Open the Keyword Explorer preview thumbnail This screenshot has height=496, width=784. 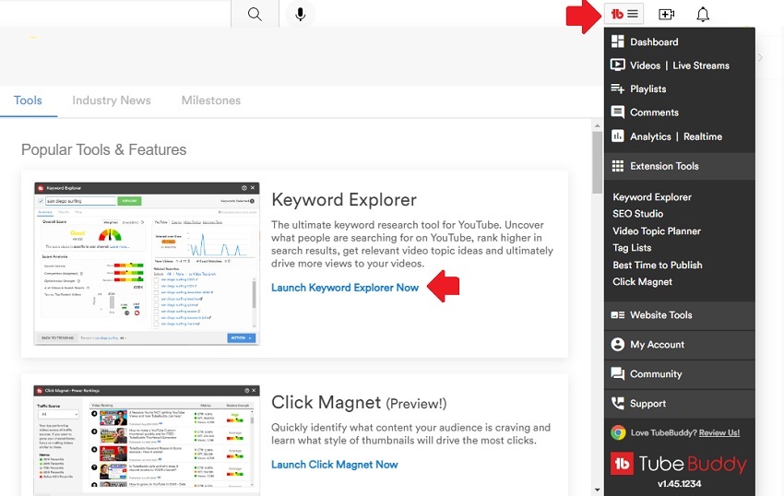(x=147, y=264)
